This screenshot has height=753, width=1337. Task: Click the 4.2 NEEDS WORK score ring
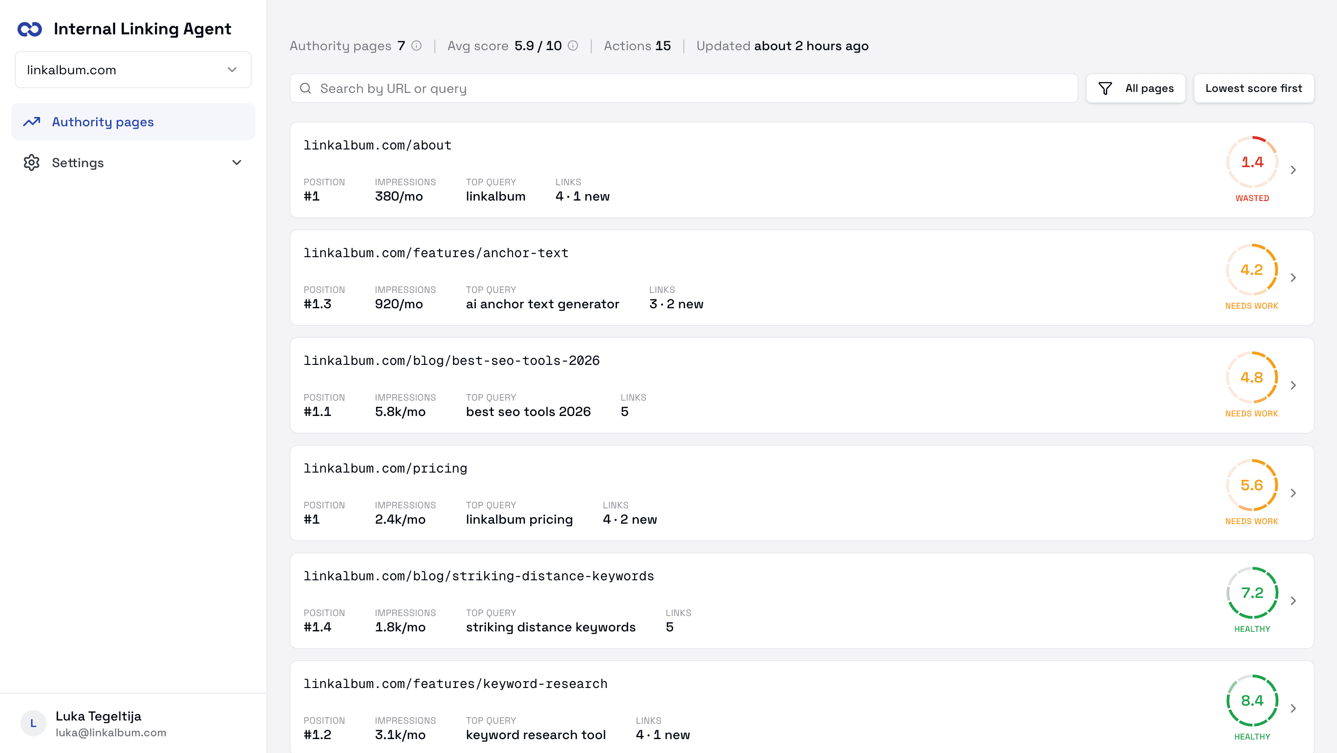point(1252,270)
